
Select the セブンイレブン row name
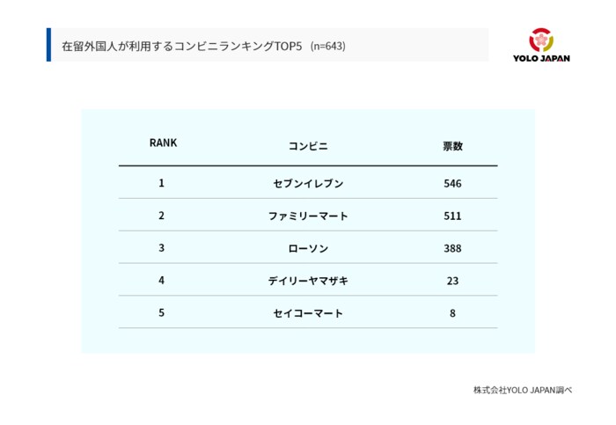click(308, 183)
